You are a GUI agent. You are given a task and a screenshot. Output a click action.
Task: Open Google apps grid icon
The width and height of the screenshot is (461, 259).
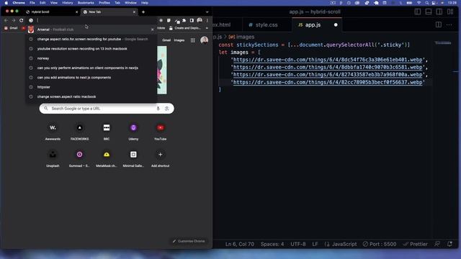(192, 40)
